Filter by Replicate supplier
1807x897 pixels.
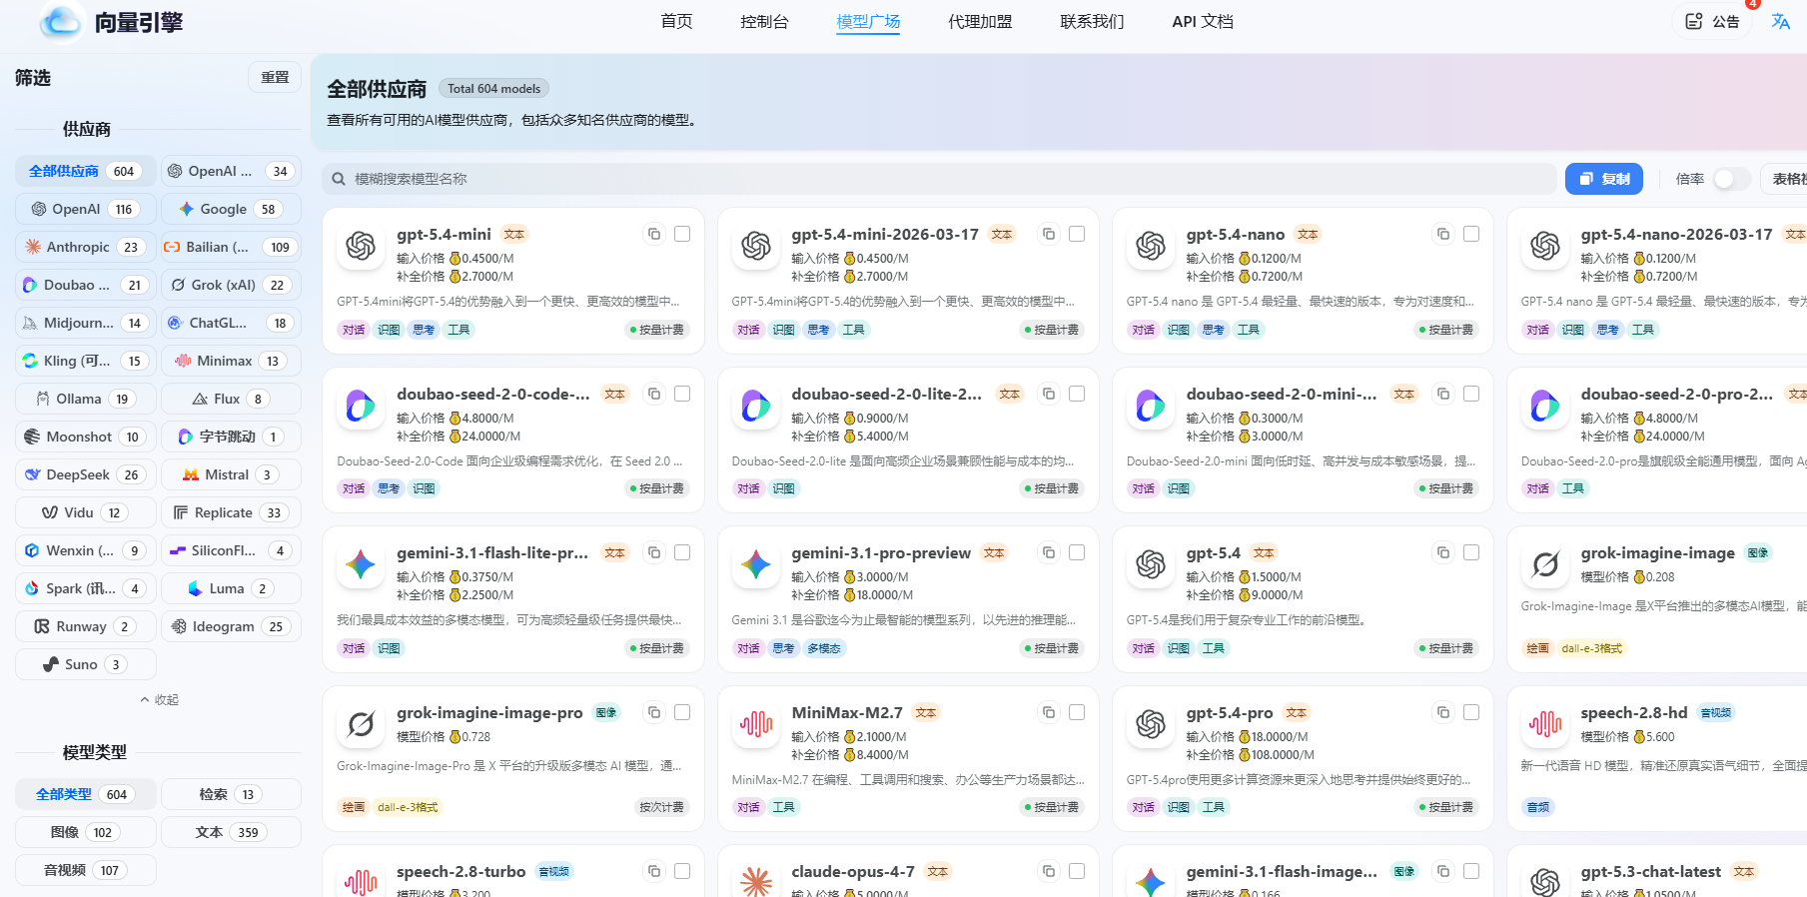[x=231, y=512]
